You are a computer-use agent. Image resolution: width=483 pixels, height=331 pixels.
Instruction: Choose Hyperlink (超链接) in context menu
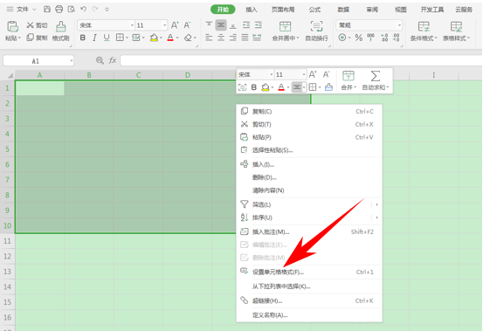[309, 300]
